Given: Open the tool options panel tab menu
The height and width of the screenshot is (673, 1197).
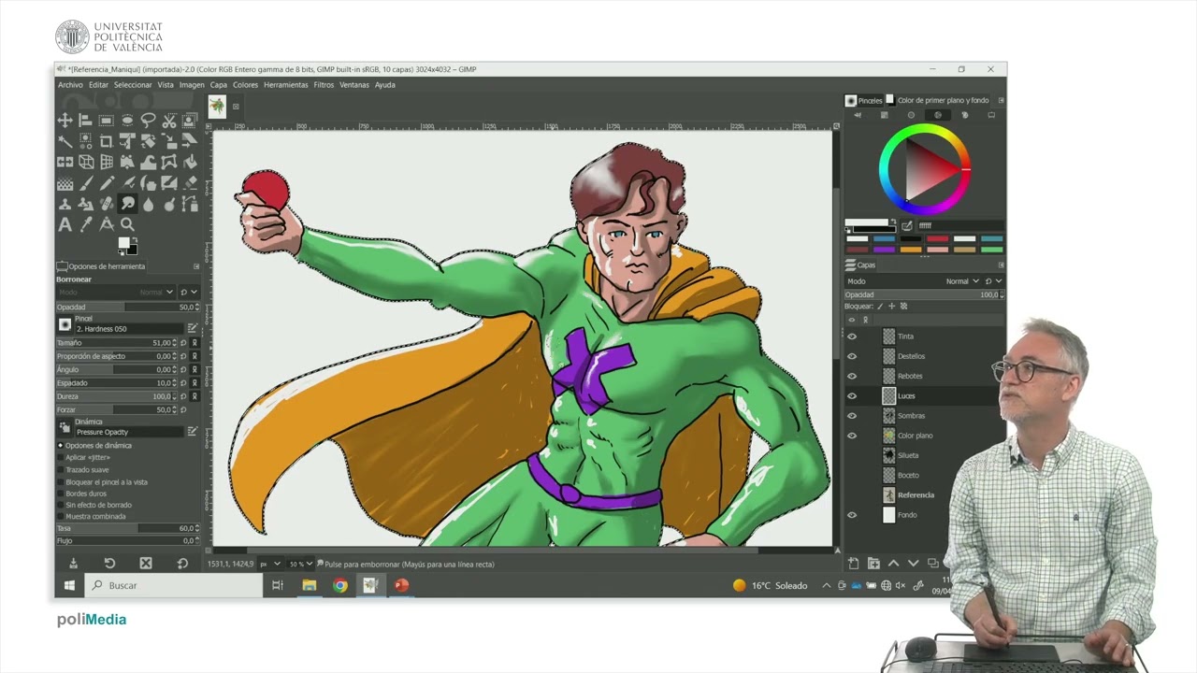Looking at the screenshot, I should [196, 266].
